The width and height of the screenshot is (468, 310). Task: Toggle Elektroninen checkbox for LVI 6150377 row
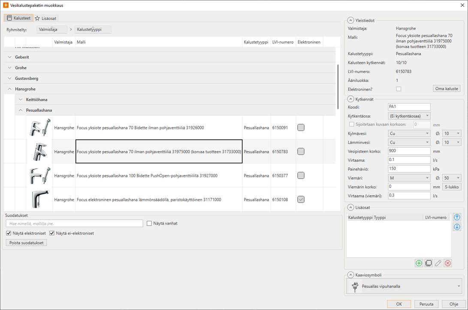[x=301, y=176]
